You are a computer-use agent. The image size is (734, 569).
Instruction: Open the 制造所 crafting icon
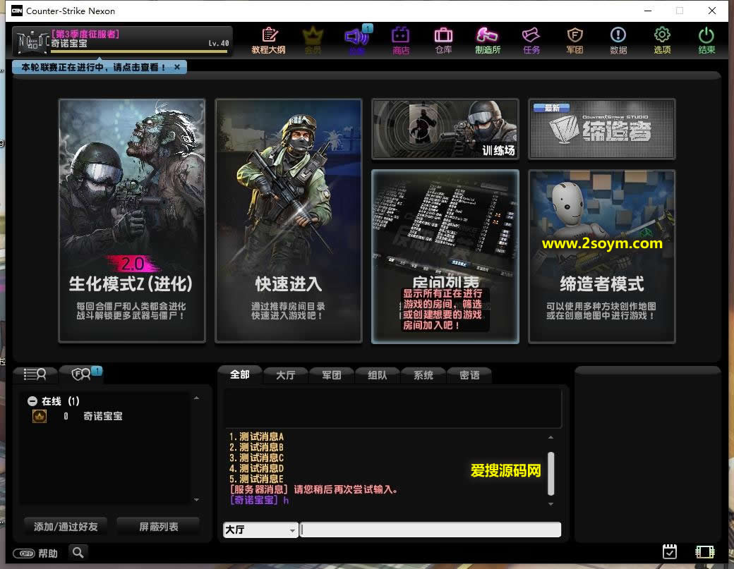point(487,40)
